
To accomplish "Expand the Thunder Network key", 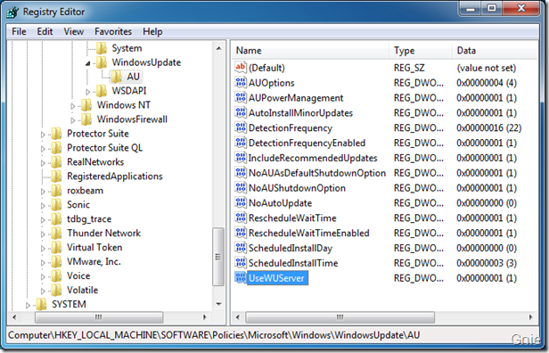I will coord(43,234).
